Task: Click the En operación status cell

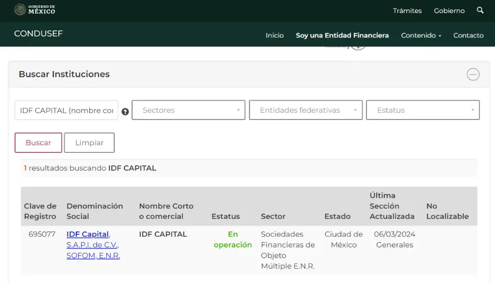Action: [233, 239]
